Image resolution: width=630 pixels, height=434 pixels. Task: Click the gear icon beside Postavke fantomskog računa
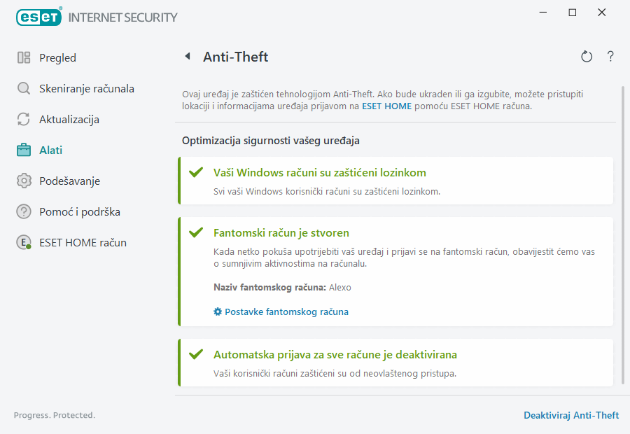point(217,311)
